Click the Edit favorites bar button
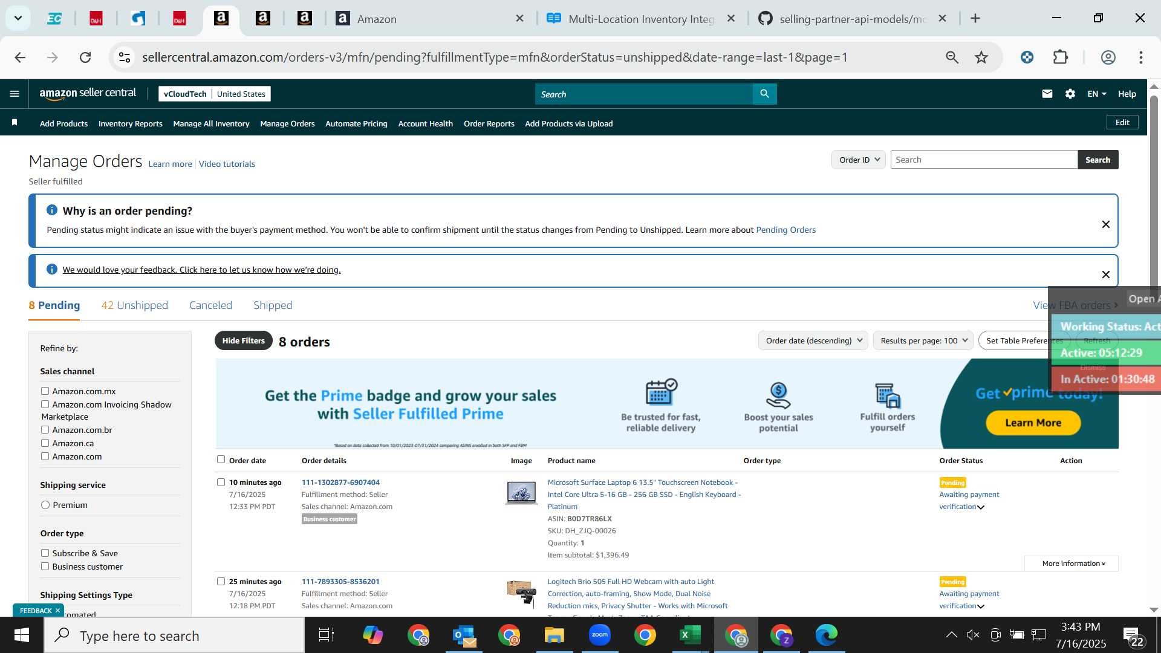 (x=1122, y=122)
